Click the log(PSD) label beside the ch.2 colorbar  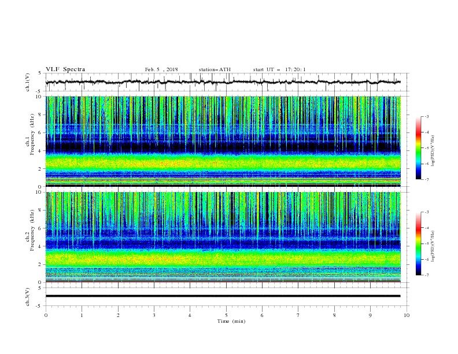[433, 246]
